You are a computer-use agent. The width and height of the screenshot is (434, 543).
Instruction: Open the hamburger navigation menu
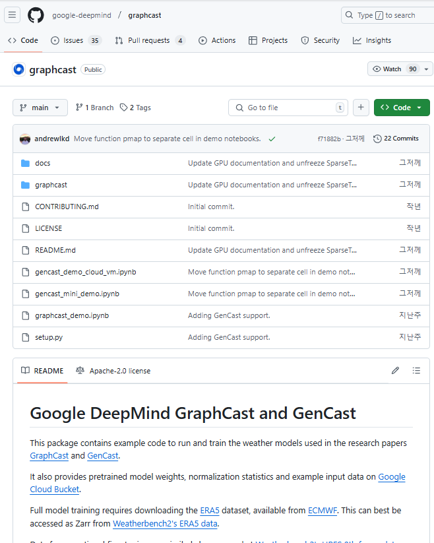pos(12,15)
